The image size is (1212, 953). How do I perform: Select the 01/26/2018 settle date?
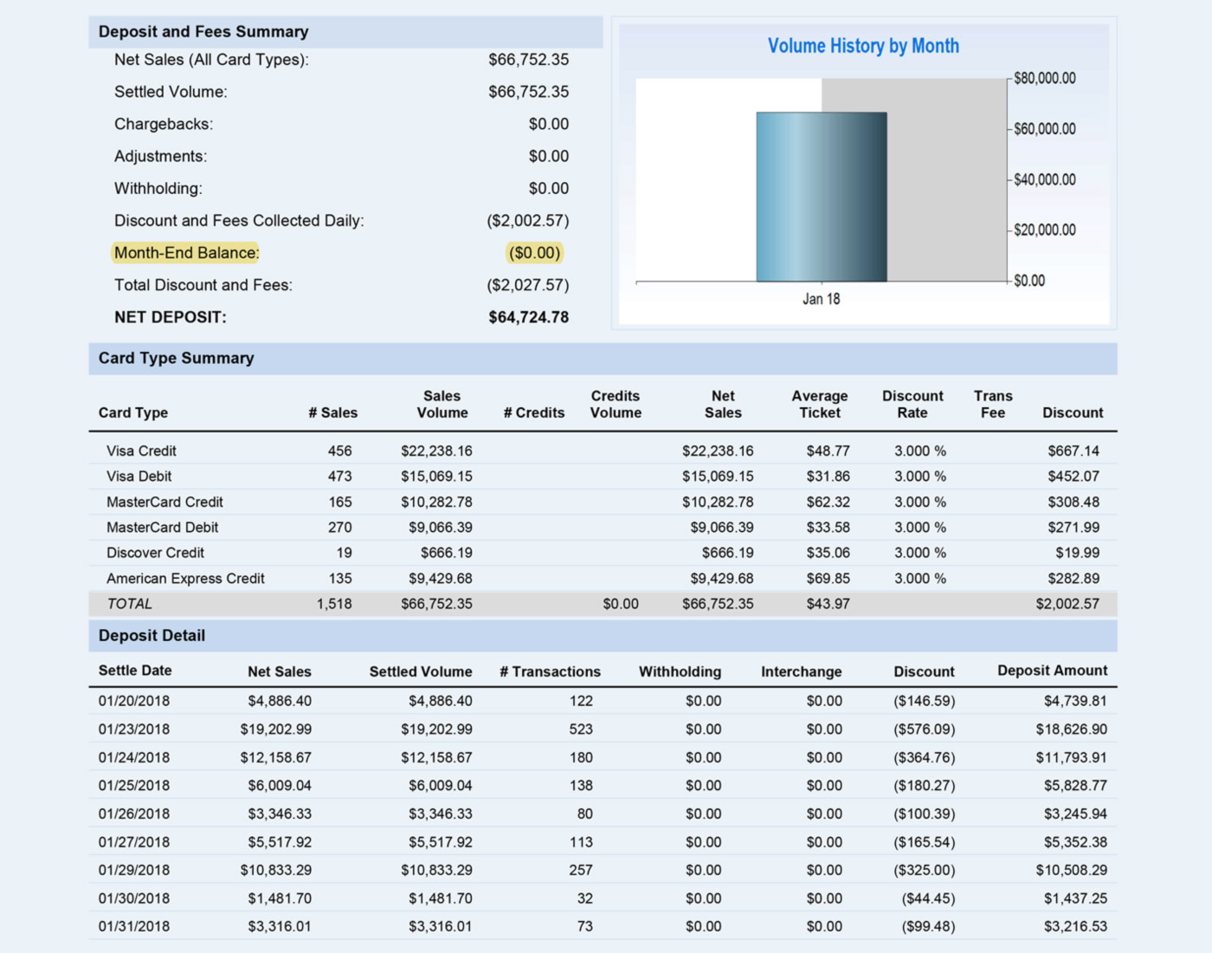click(134, 814)
